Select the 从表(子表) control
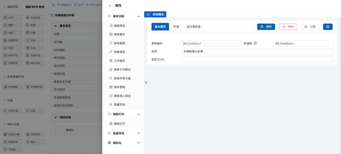The height and width of the screenshot is (154, 341). [13, 134]
